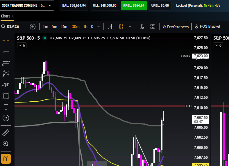Click the 7,610.00 price axis label
The width and height of the screenshot is (229, 166).
pos(201,108)
